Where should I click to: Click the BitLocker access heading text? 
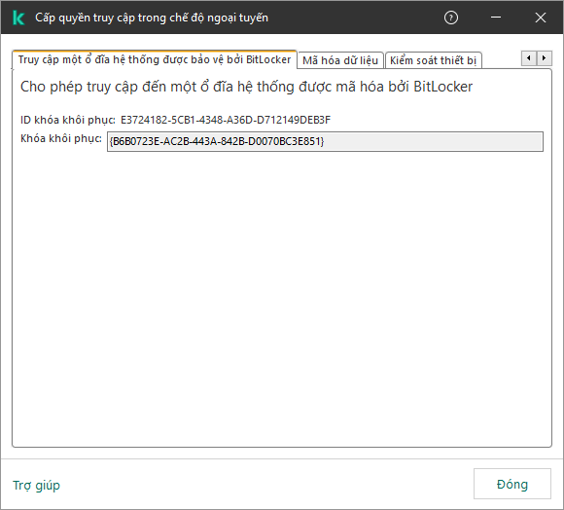click(246, 87)
